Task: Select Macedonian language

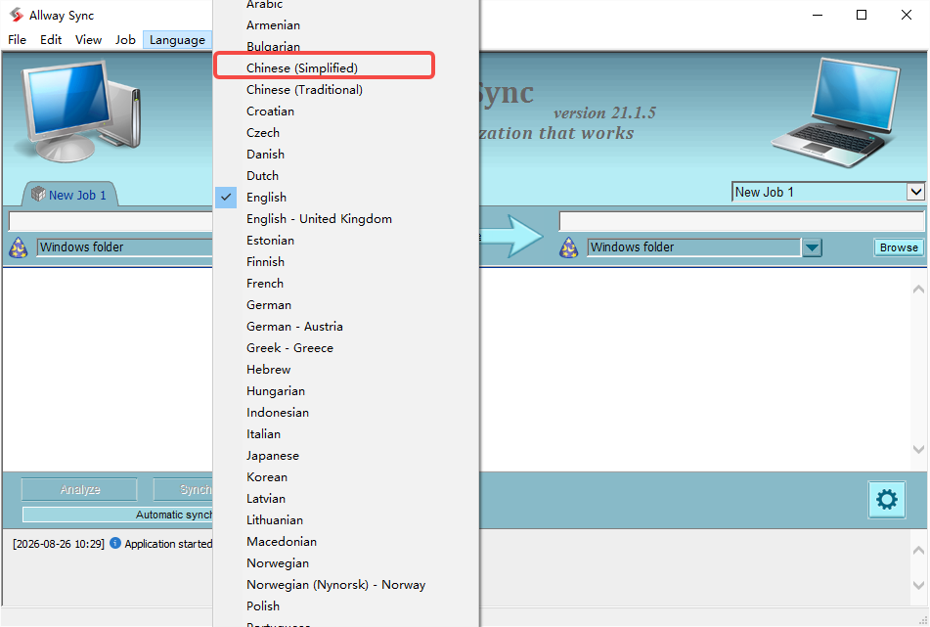Action: (x=346, y=542)
